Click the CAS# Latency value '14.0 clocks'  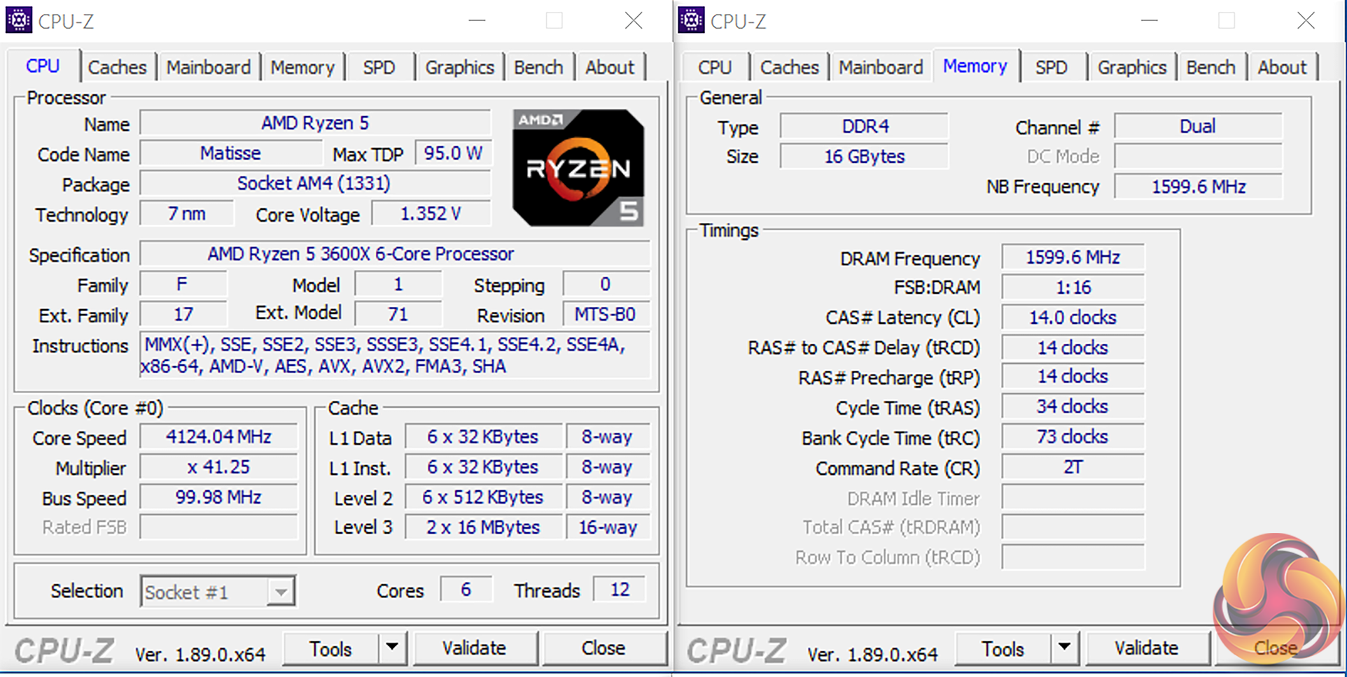click(1073, 318)
